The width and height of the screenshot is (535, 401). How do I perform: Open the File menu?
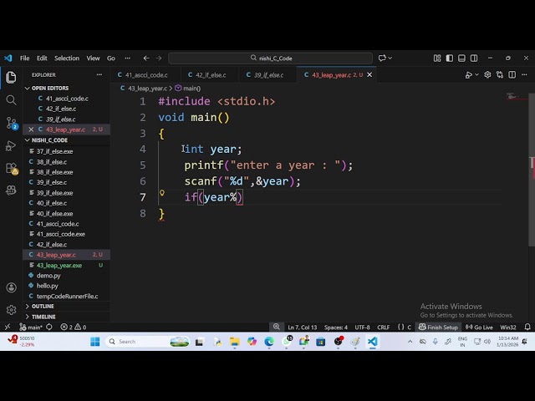click(24, 58)
